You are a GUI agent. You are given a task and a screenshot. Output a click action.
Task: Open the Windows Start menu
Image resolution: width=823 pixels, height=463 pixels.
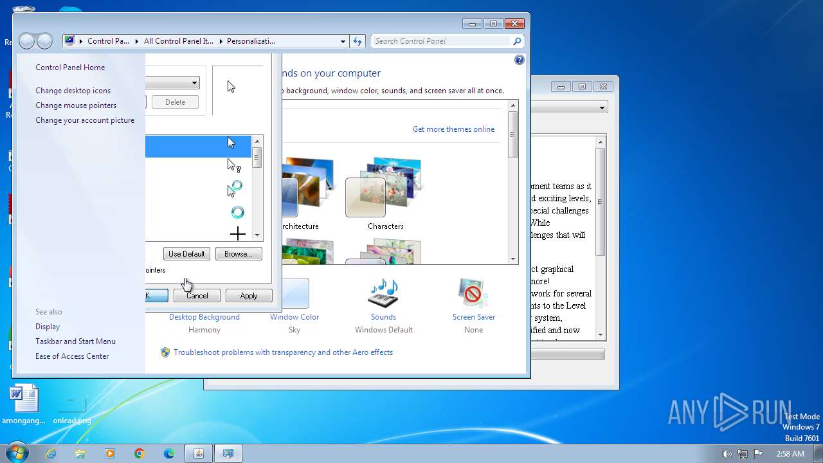[17, 453]
